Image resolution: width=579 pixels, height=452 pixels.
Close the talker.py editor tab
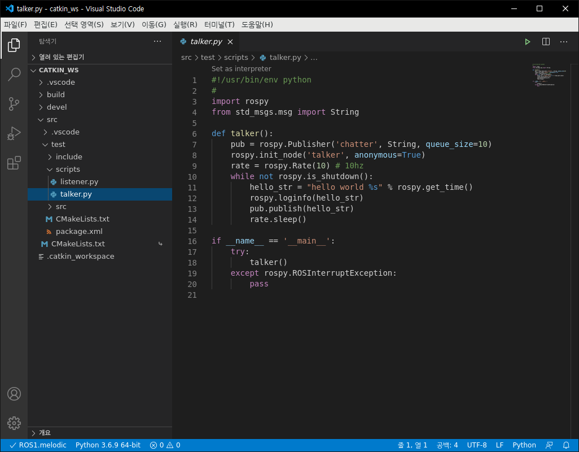pyautogui.click(x=230, y=42)
